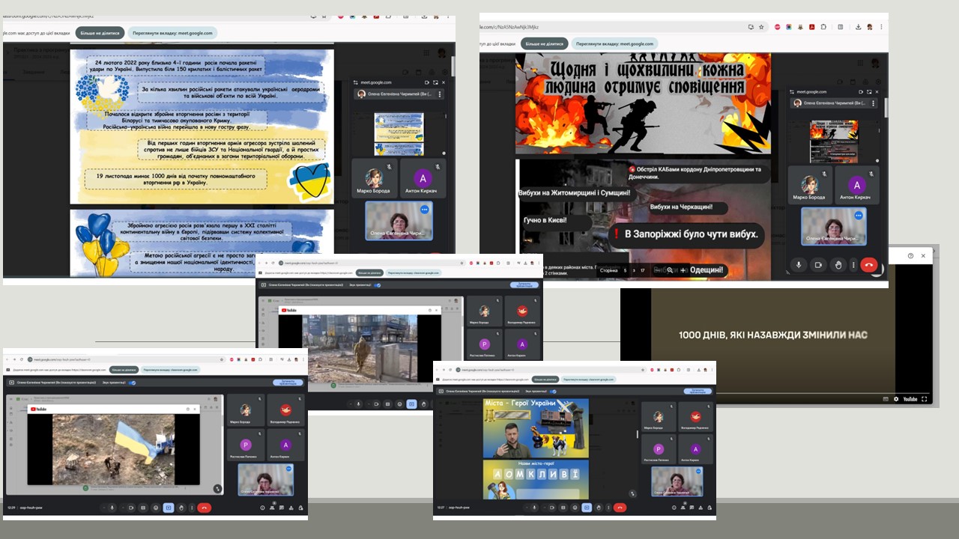Select Ростислав participant tile in flag video window
The image size is (959, 539).
pos(246,444)
